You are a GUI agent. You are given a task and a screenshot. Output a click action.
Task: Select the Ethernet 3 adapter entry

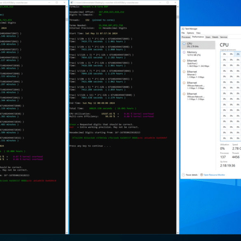(x=198, y=74)
